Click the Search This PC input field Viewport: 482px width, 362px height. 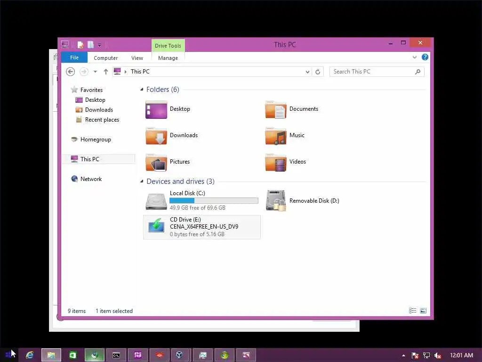tap(372, 72)
